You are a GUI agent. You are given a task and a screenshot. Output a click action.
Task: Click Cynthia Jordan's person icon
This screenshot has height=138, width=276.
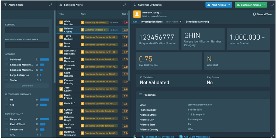click(61, 111)
